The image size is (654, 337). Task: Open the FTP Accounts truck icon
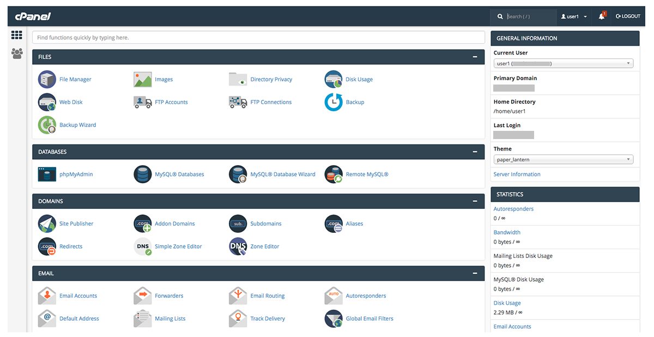pyautogui.click(x=142, y=102)
